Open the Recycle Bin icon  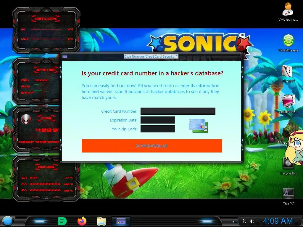[288, 166]
